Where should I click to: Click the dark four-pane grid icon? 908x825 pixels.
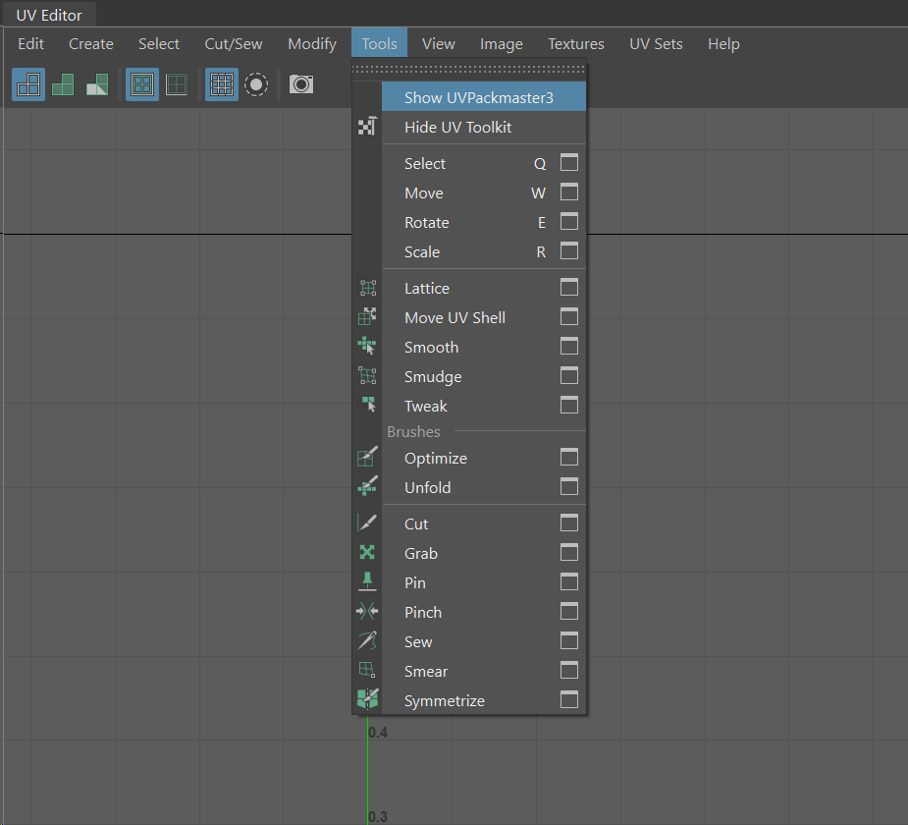(x=177, y=84)
